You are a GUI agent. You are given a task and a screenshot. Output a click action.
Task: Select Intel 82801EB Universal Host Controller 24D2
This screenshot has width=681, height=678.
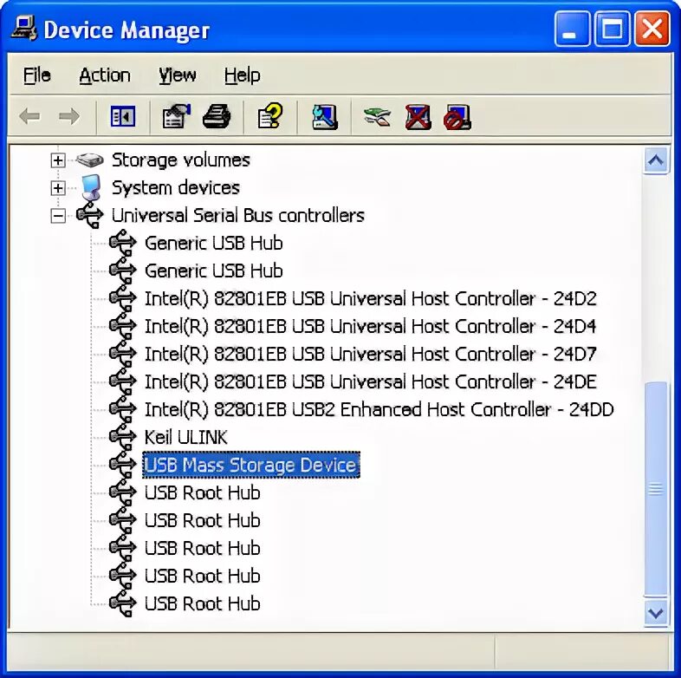(x=371, y=298)
